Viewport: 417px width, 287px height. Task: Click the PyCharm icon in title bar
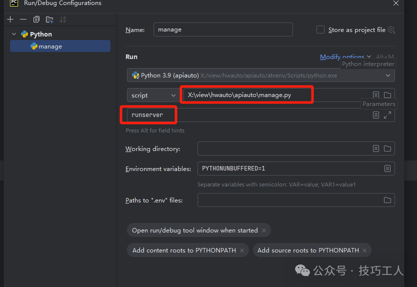pyautogui.click(x=14, y=3)
